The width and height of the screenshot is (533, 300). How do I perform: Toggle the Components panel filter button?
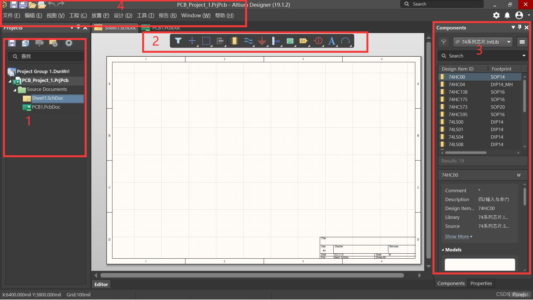pos(444,42)
